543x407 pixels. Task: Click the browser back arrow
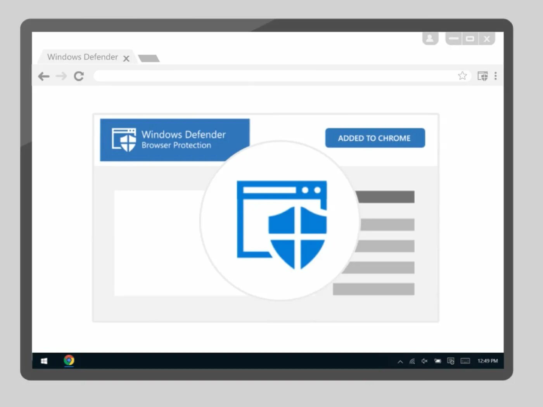pyautogui.click(x=44, y=76)
